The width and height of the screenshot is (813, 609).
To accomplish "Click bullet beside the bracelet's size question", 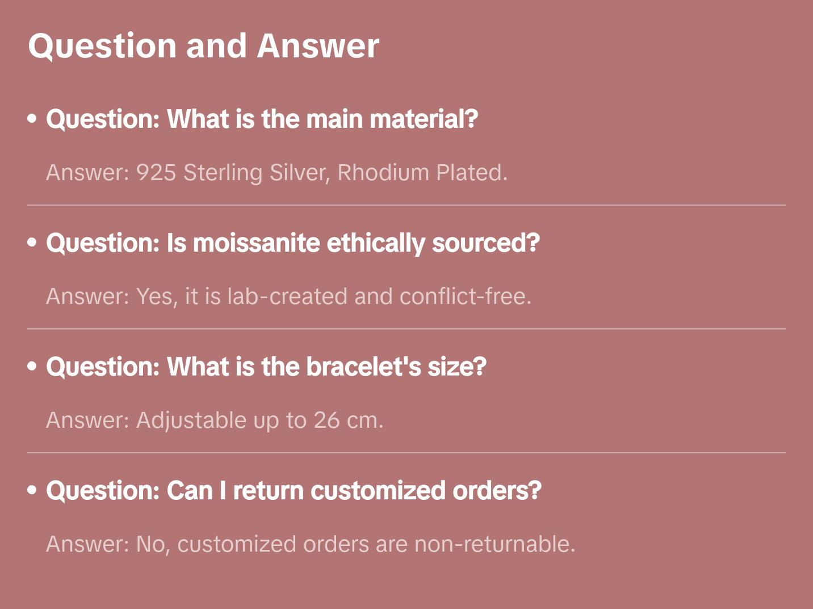I will pyautogui.click(x=32, y=366).
